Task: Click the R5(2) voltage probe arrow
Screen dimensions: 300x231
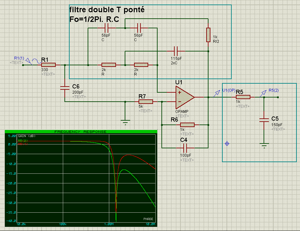Action: click(263, 93)
